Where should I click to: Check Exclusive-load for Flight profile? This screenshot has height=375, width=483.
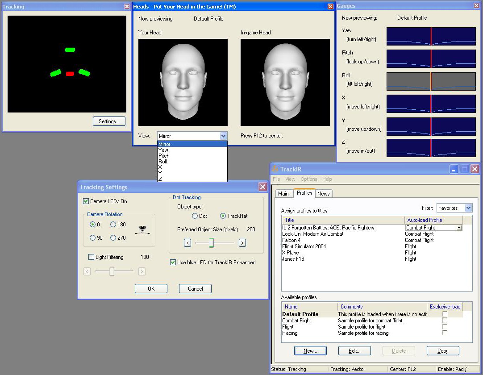(445, 326)
